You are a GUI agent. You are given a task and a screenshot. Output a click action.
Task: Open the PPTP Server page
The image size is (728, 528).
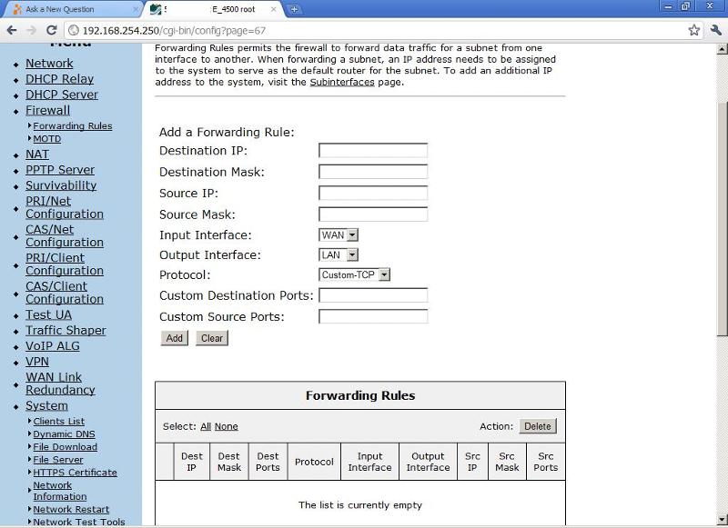[60, 170]
